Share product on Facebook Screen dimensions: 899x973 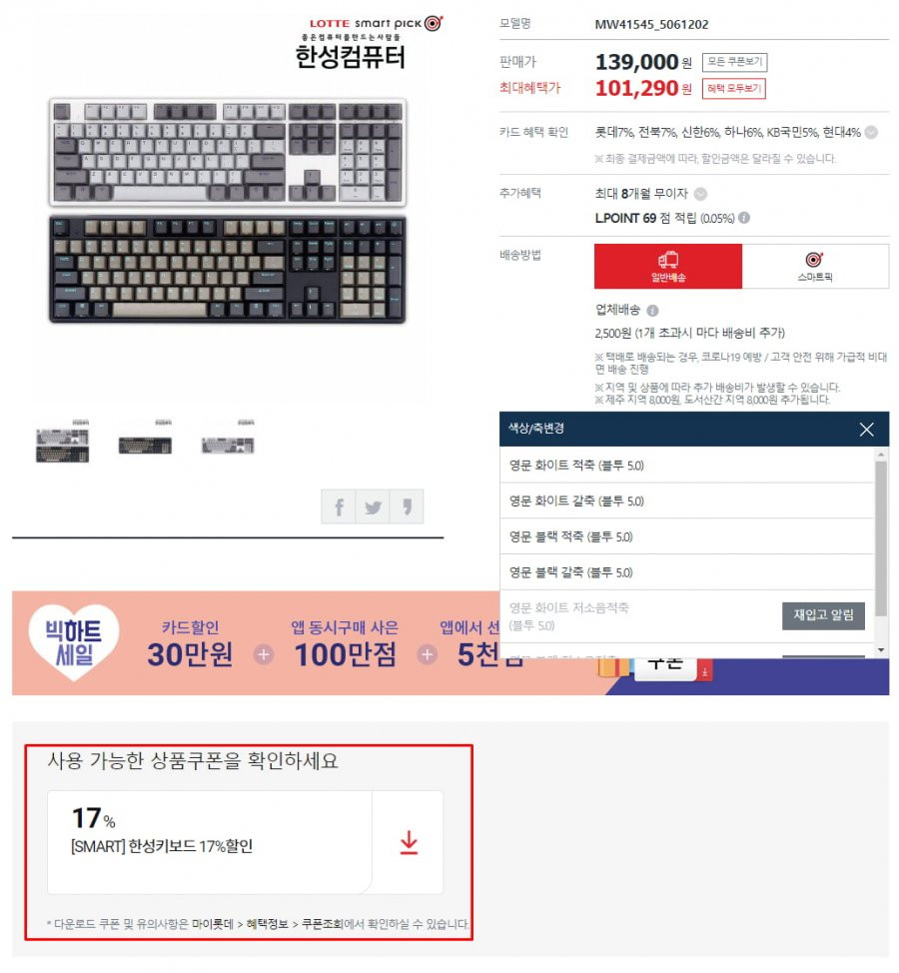(339, 506)
